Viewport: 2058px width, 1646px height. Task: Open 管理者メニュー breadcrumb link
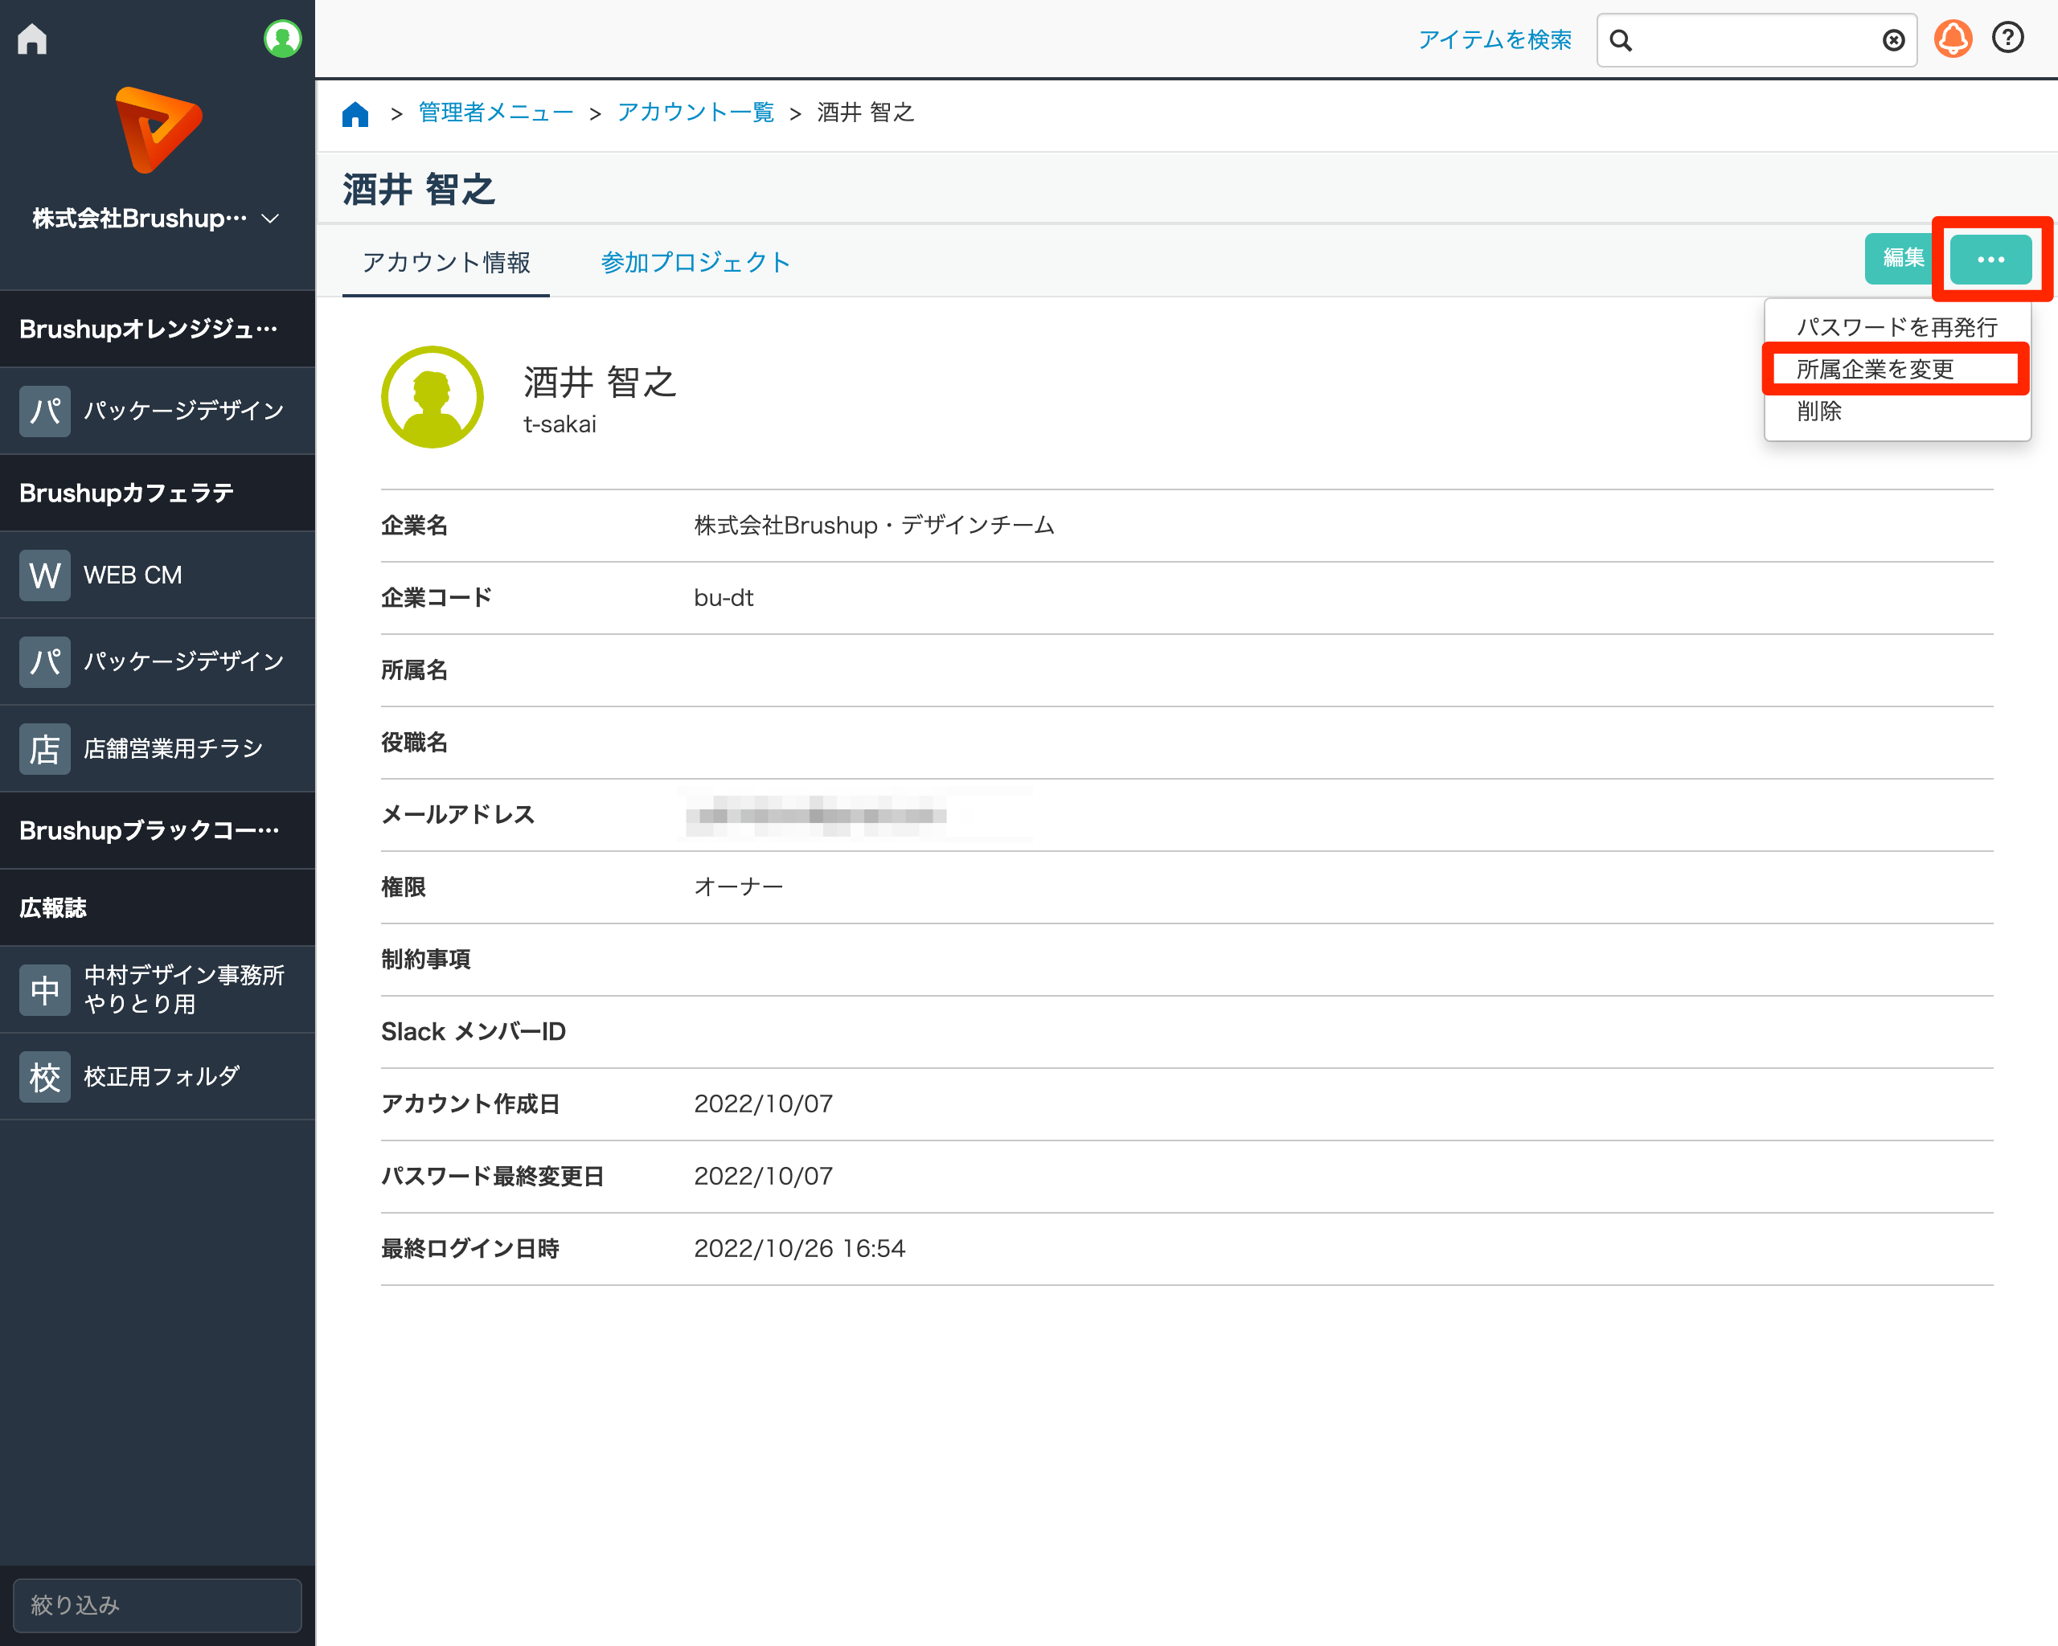click(495, 113)
